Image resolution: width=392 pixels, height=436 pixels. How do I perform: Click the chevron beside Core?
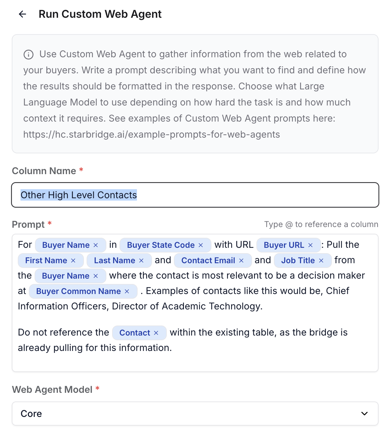pos(364,414)
